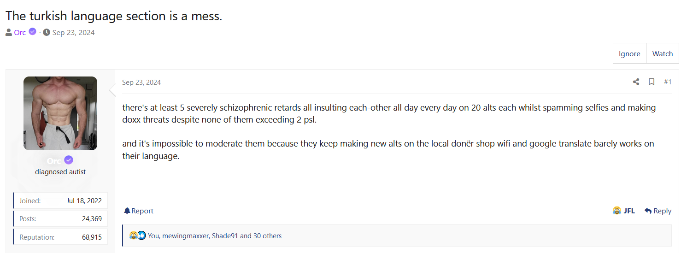Image resolution: width=681 pixels, height=253 pixels.
Task: Click the blue reaction icon in reactions bar
Action: tap(141, 235)
